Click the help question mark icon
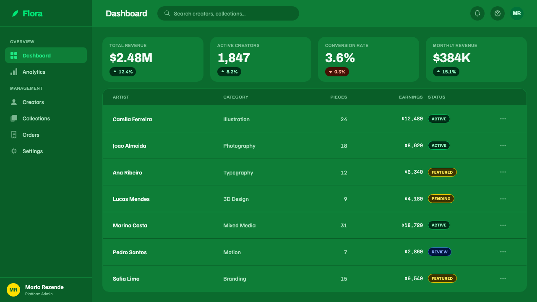The height and width of the screenshot is (302, 537). point(498,13)
